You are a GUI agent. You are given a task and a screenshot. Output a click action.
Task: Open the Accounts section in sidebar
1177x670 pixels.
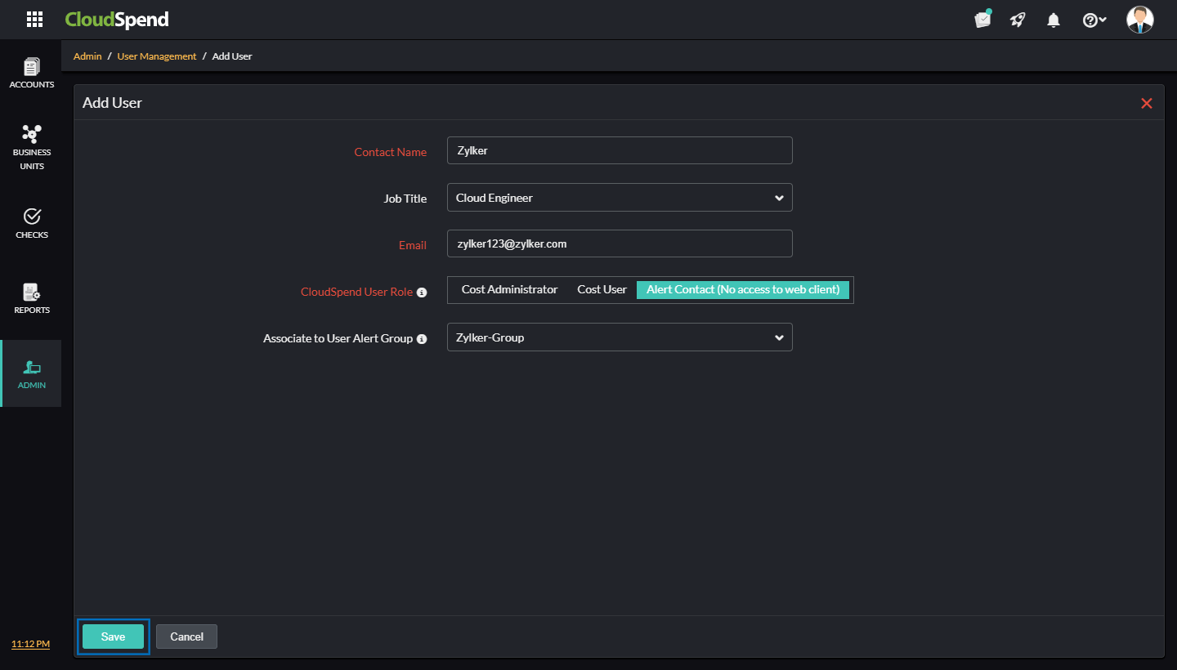click(x=31, y=72)
